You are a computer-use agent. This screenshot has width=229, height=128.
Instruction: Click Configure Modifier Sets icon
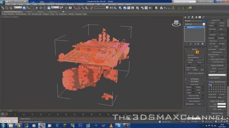203,44
